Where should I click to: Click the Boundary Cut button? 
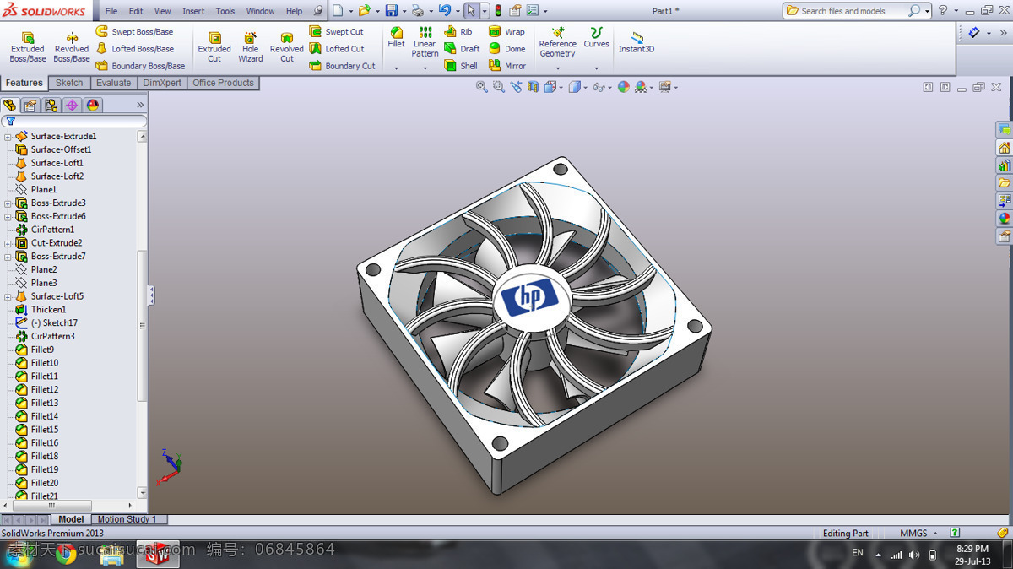coord(342,66)
